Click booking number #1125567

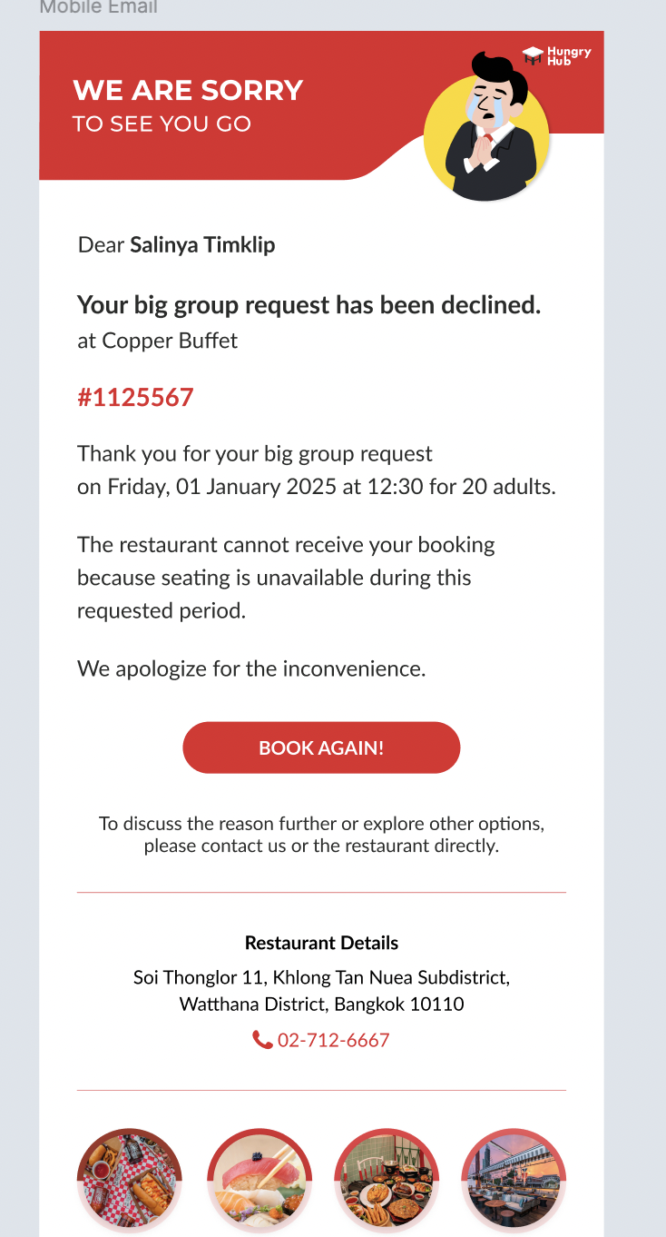(135, 397)
